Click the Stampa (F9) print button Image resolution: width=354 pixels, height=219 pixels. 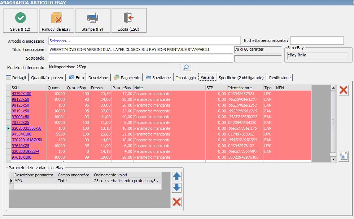(x=93, y=21)
